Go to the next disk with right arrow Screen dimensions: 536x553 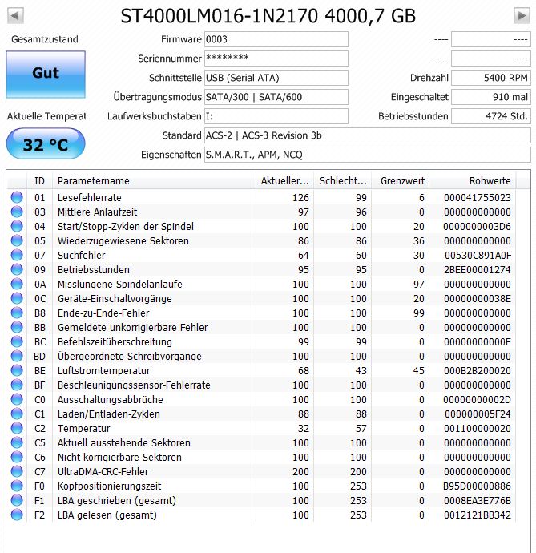coord(522,15)
